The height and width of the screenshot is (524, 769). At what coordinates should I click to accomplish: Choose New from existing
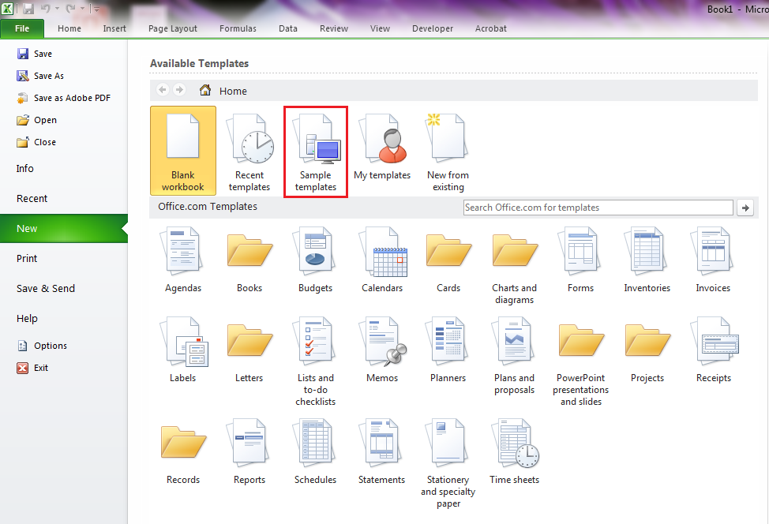[448, 152]
